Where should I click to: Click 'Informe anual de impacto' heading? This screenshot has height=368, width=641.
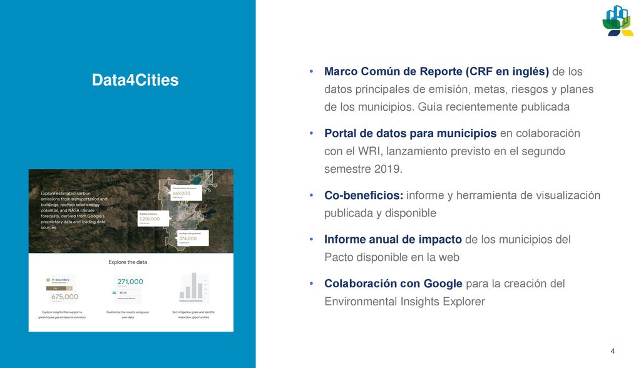[393, 240]
